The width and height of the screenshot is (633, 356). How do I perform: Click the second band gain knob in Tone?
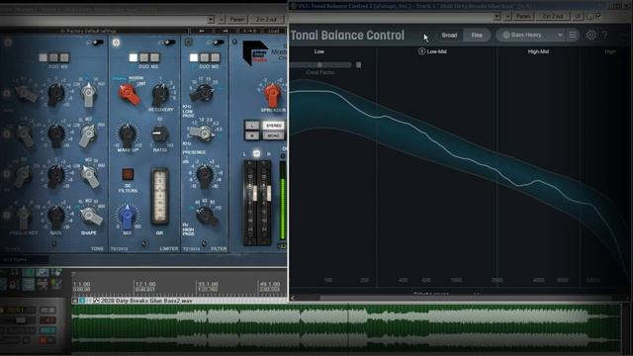55,134
